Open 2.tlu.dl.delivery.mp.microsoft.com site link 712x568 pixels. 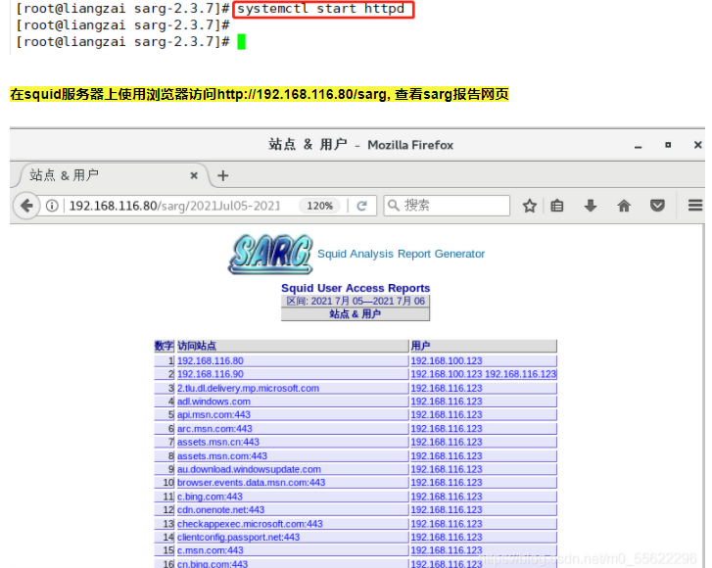[248, 388]
